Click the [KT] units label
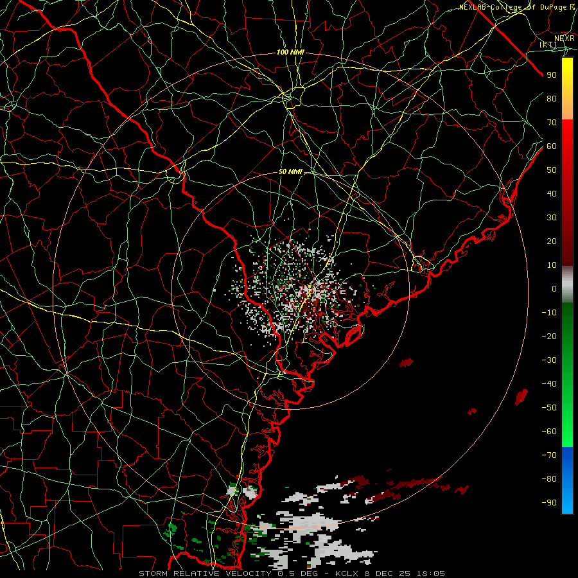Screen dimensions: 578x578 pyautogui.click(x=548, y=44)
